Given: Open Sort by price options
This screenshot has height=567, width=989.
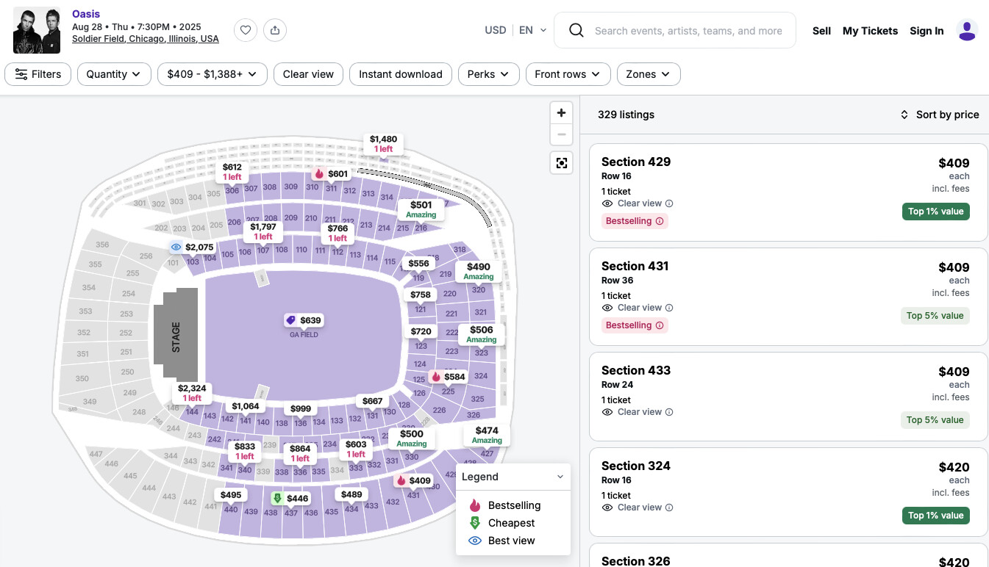Looking at the screenshot, I should (x=940, y=115).
